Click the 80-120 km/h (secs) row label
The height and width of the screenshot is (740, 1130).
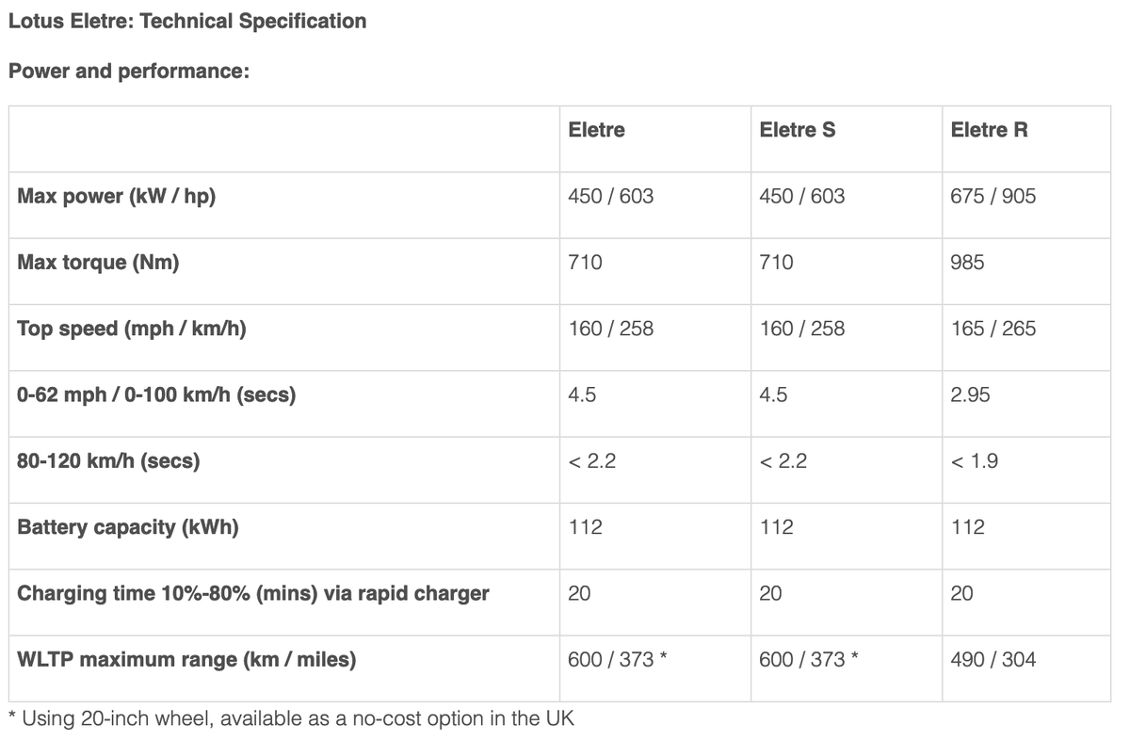pos(108,461)
